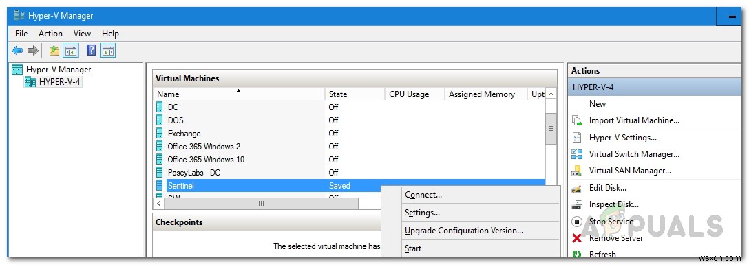
Task: Select Office 365 Windows 2 name
Action: (204, 146)
